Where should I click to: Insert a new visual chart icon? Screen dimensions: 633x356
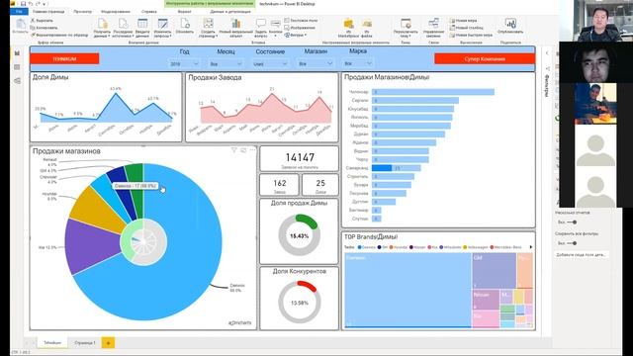pyautogui.click(x=236, y=24)
